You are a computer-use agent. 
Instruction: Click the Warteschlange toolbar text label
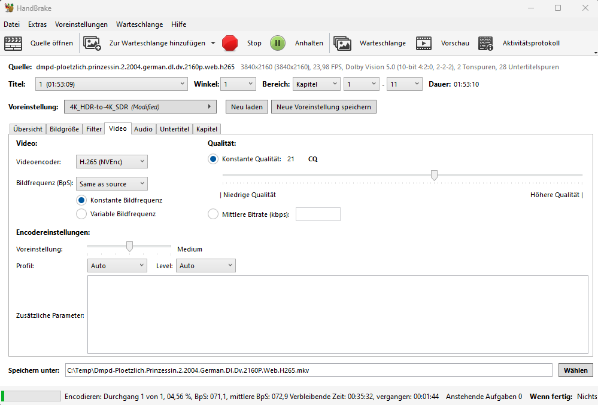click(383, 43)
